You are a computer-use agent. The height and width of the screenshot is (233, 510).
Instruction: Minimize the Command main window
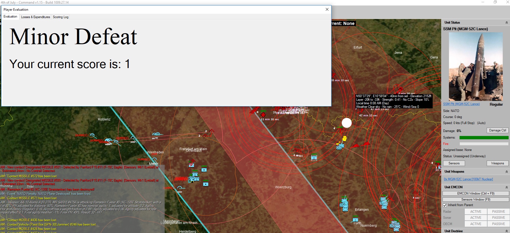[x=483, y=2]
